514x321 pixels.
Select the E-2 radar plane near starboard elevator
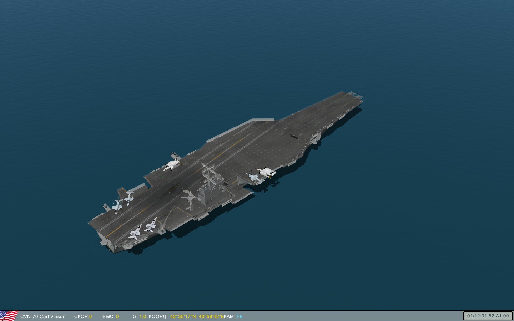pyautogui.click(x=266, y=173)
